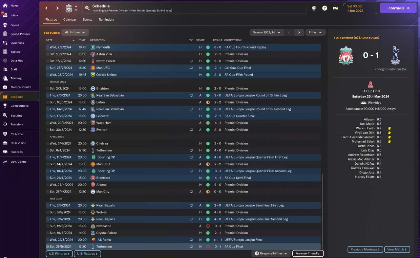The height and width of the screenshot is (258, 420).
Task: Click the Continue button
Action: pos(398,8)
